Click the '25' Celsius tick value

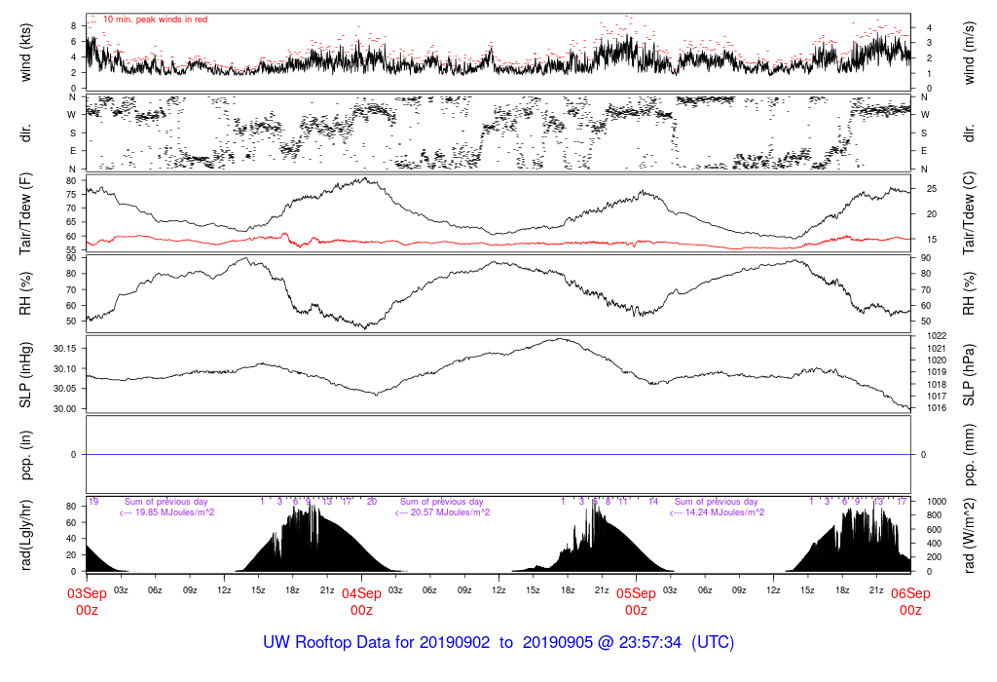pyautogui.click(x=932, y=189)
